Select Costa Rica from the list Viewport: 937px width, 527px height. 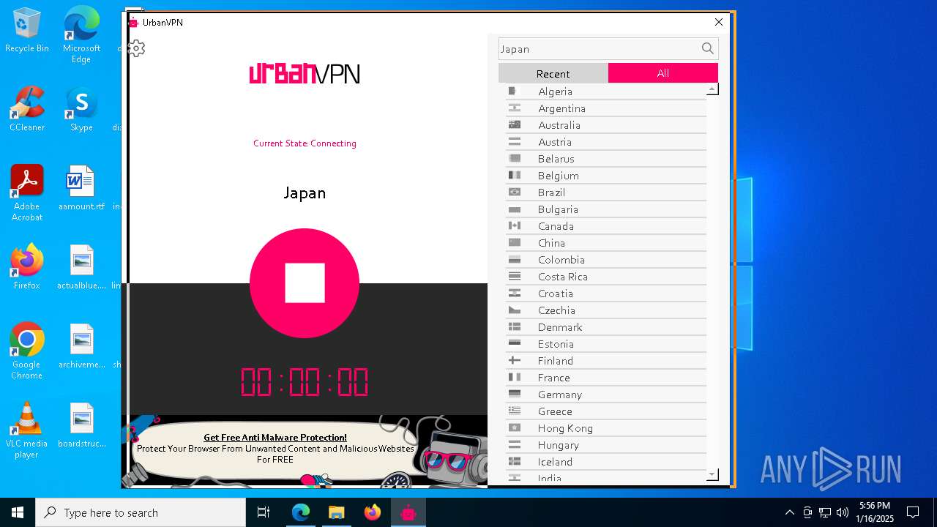click(x=606, y=277)
